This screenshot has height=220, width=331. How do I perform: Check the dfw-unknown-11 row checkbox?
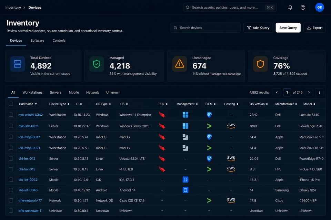(11, 211)
